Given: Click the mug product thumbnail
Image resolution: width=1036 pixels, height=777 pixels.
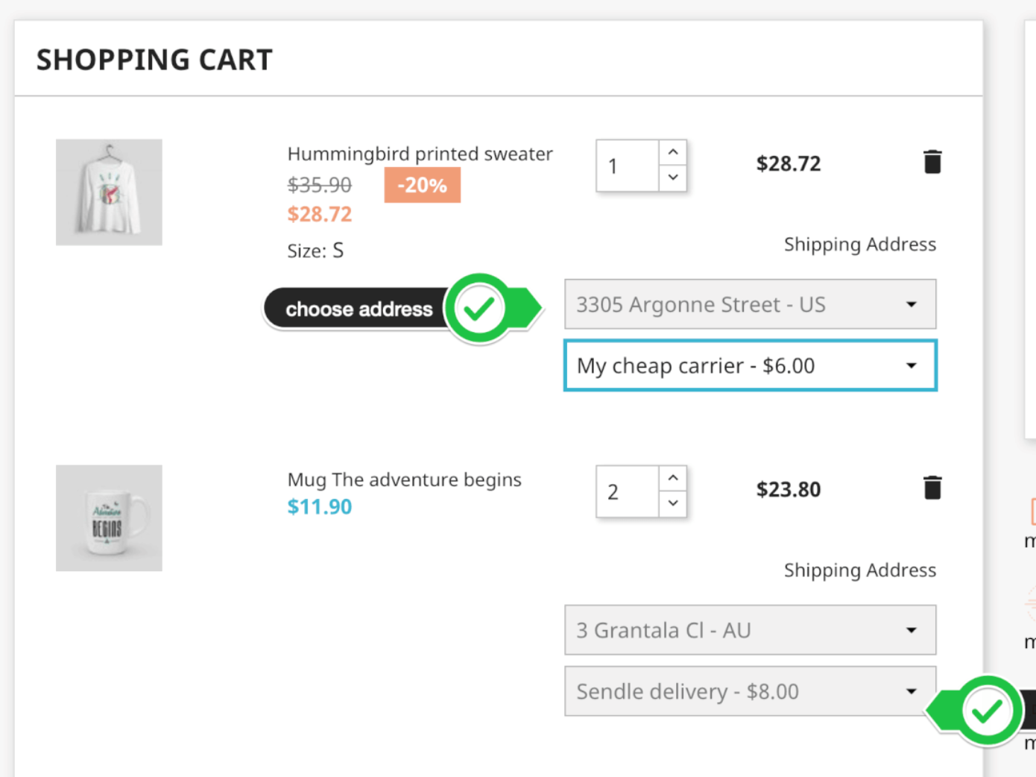Looking at the screenshot, I should tap(109, 518).
